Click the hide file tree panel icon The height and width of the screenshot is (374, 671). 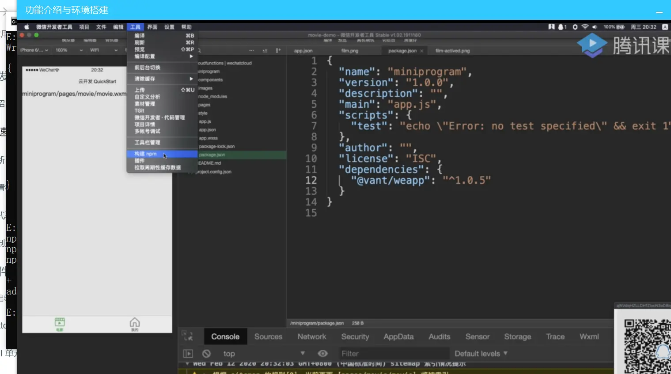click(x=278, y=50)
